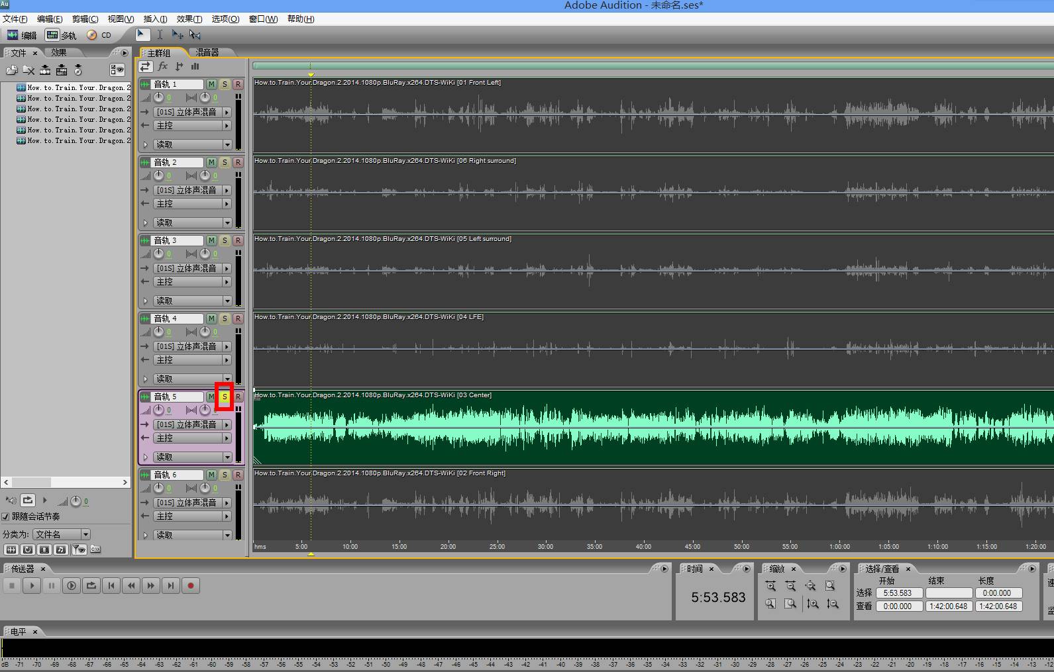1054x672 pixels.
Task: Click the Record button in Transport panel
Action: (191, 585)
